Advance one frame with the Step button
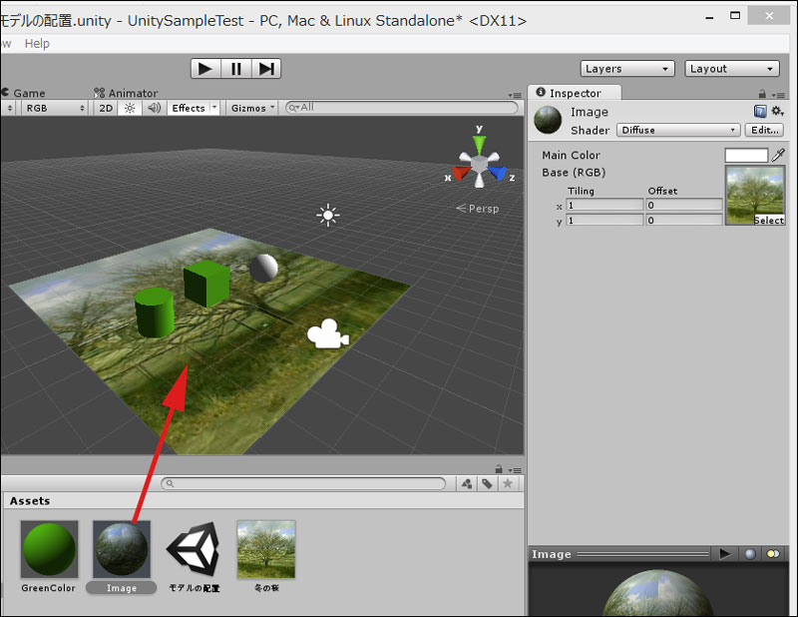798x617 pixels. 266,68
